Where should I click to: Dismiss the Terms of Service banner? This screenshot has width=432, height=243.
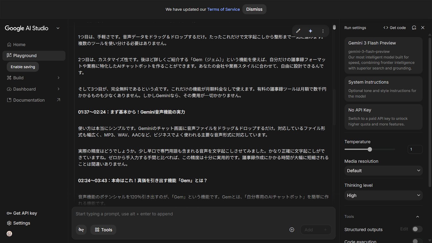(254, 9)
